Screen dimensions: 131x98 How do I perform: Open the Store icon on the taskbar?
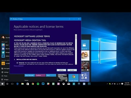point(28,84)
